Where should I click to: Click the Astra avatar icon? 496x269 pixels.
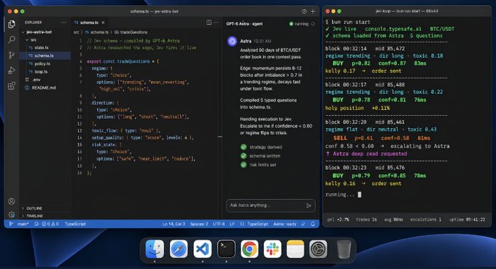(x=233, y=41)
